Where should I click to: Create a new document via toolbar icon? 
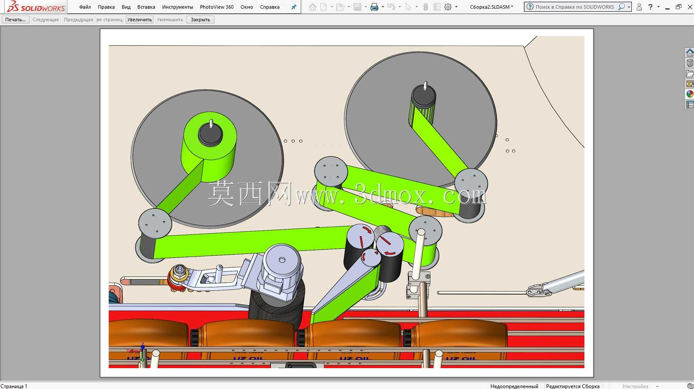[x=324, y=7]
